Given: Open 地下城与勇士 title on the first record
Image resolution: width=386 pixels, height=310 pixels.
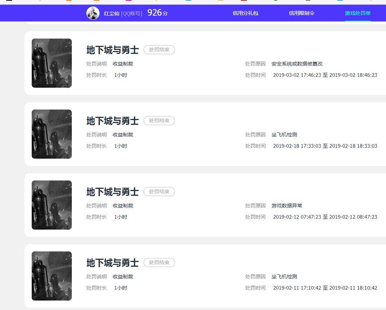Looking at the screenshot, I should point(112,50).
